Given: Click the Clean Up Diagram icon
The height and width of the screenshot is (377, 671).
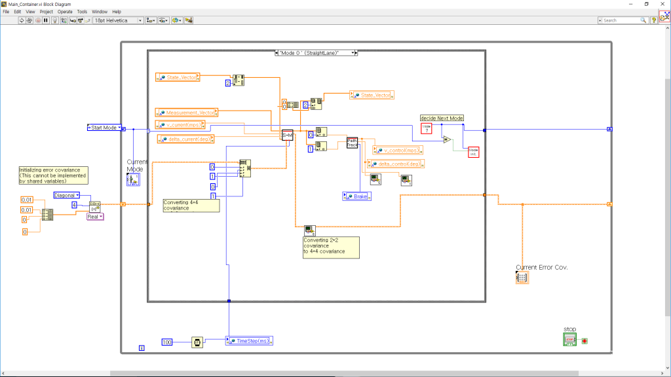Looking at the screenshot, I should coord(189,20).
